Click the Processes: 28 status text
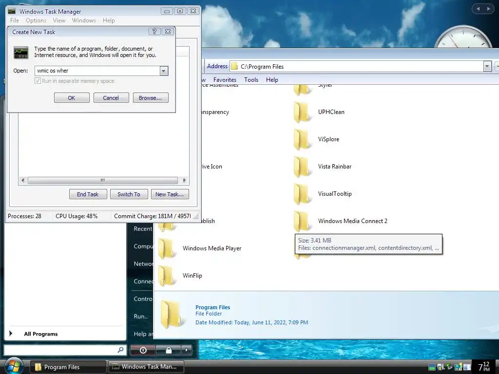 click(x=24, y=216)
